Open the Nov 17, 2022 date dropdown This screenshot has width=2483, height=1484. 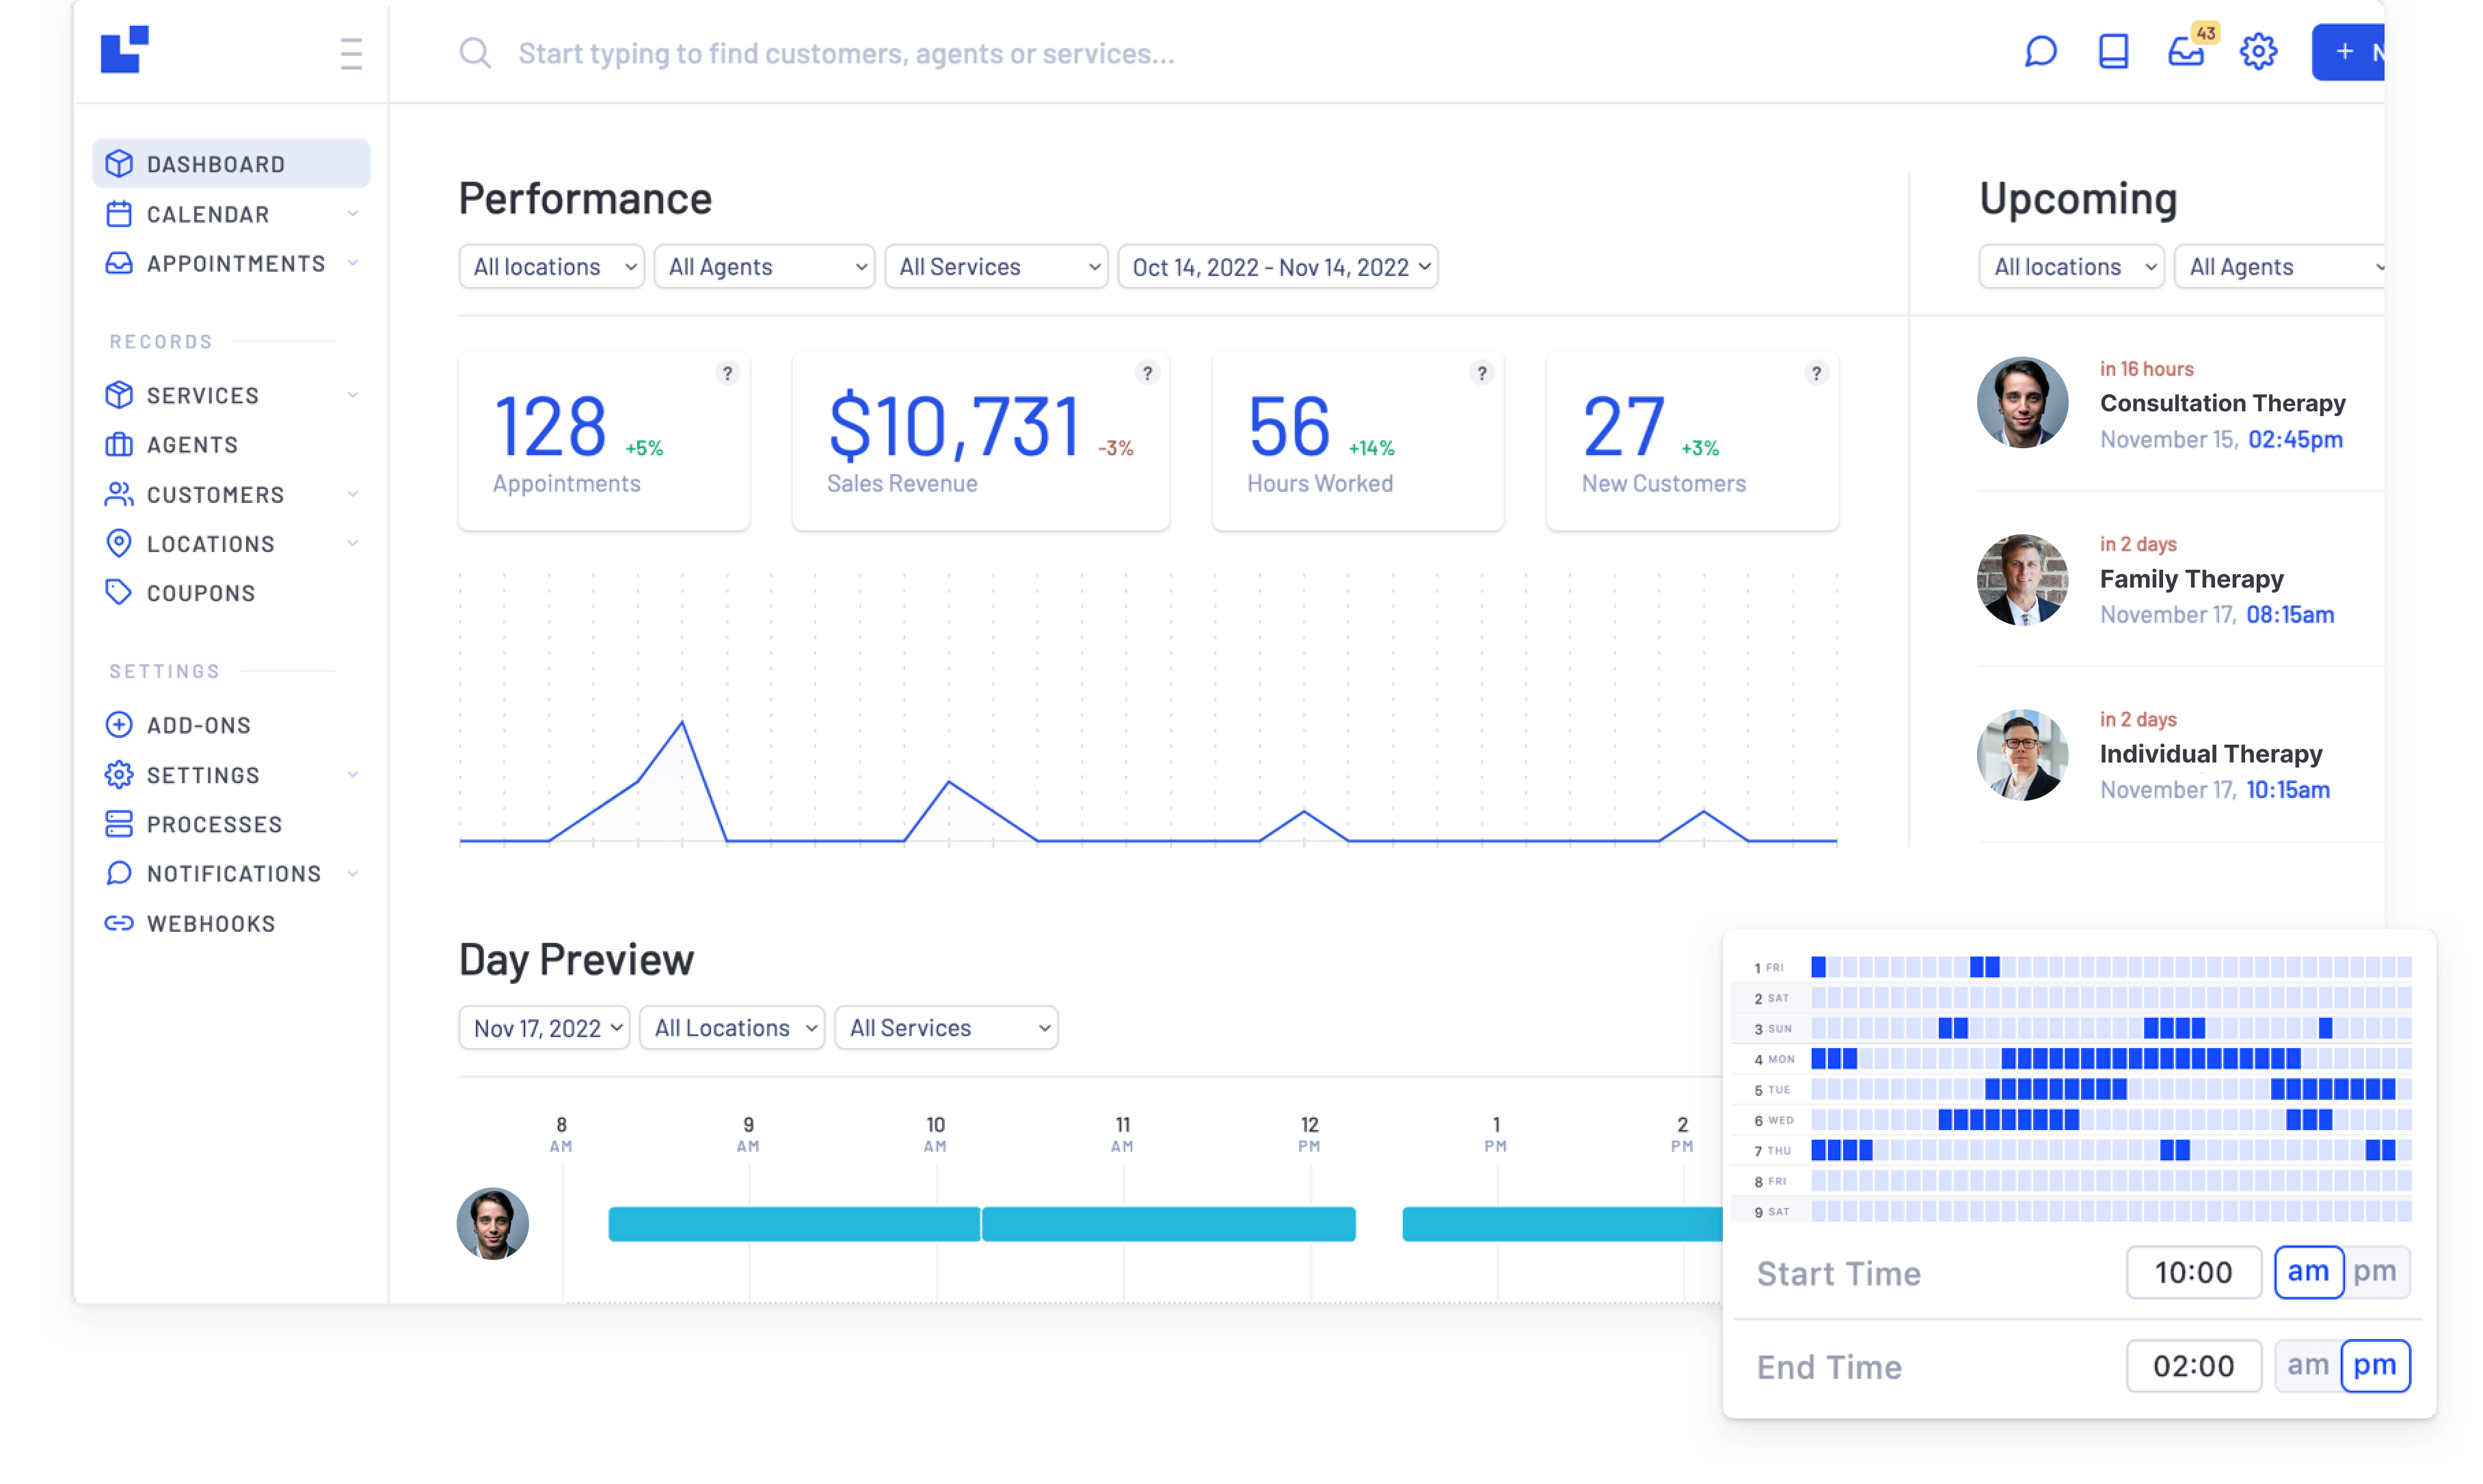[544, 1028]
